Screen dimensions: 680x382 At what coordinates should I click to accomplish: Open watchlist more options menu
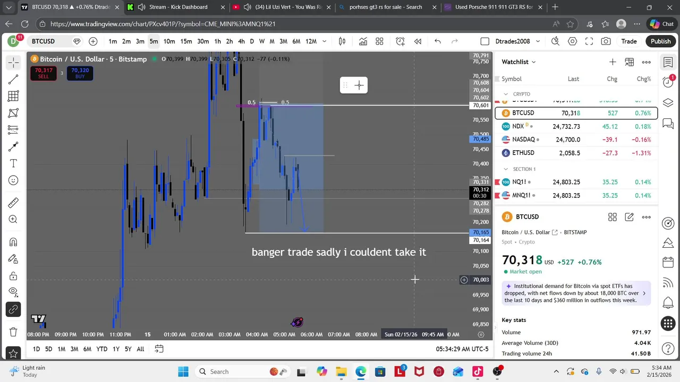pos(647,62)
